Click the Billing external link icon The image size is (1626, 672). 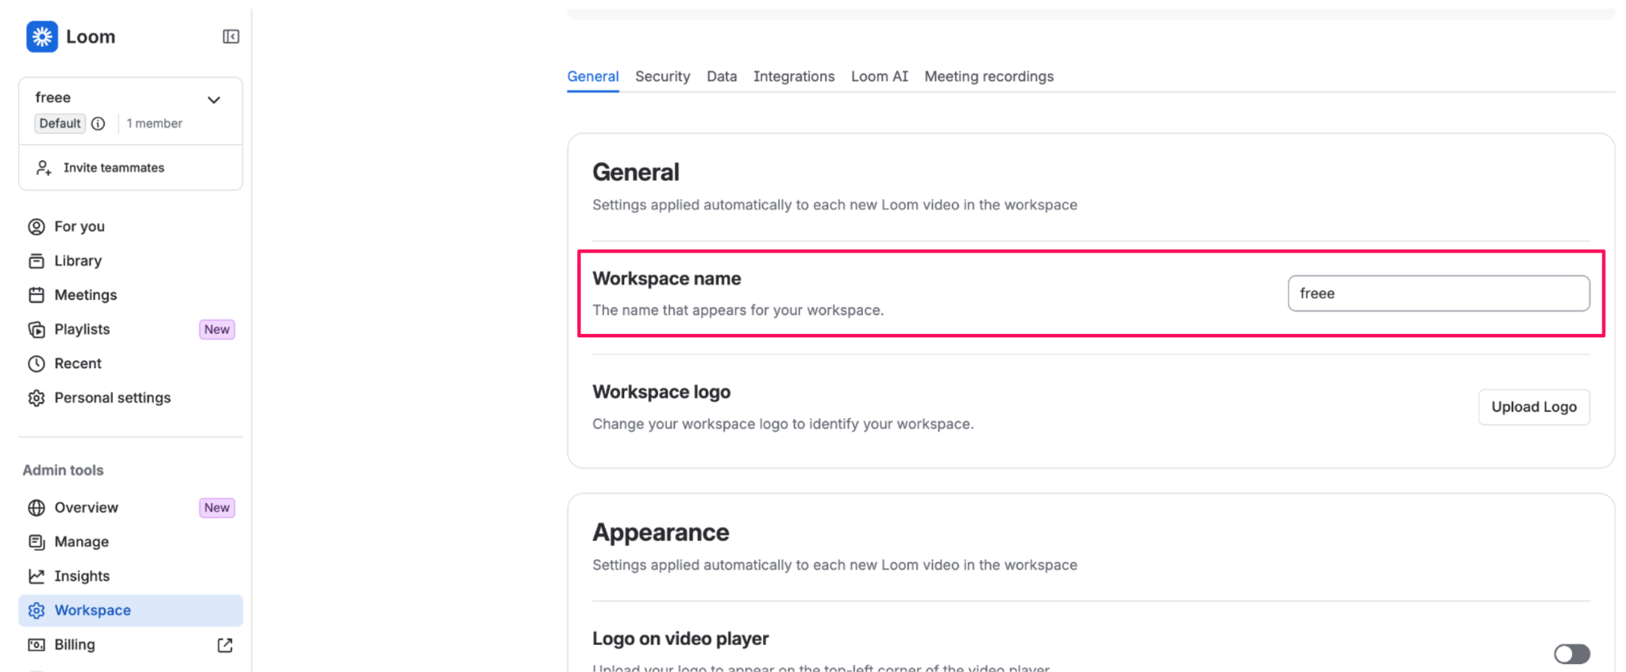pos(225,645)
